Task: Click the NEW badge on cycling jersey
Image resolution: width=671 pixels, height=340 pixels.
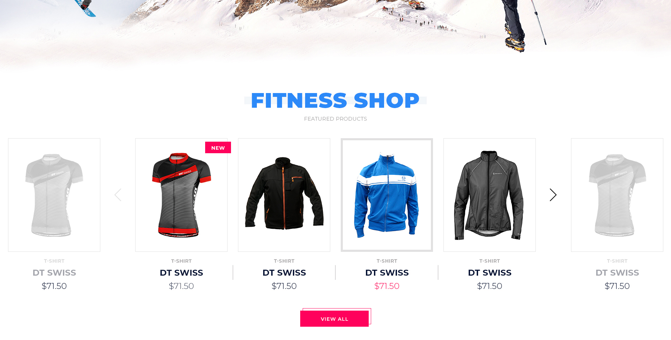Action: pos(218,148)
